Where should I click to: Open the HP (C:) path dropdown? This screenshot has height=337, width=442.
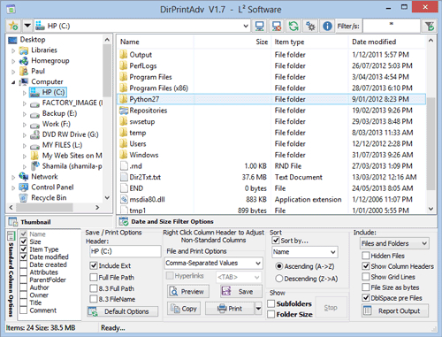(x=246, y=26)
